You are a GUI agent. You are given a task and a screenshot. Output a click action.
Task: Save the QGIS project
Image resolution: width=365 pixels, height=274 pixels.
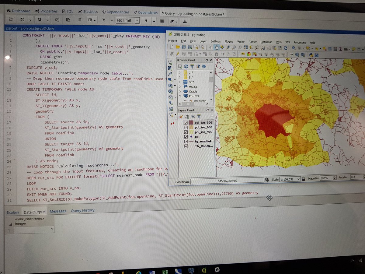coord(183,47)
